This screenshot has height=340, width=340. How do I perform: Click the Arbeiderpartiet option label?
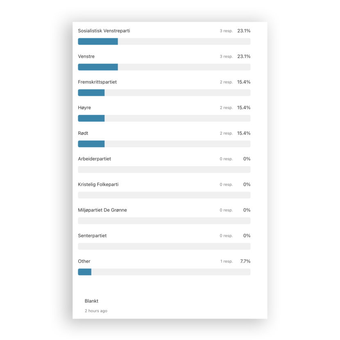click(x=94, y=159)
